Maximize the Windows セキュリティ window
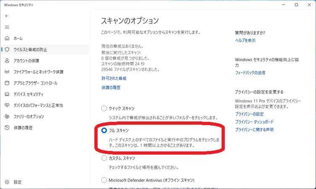The width and height of the screenshot is (316, 189). (x=296, y=5)
